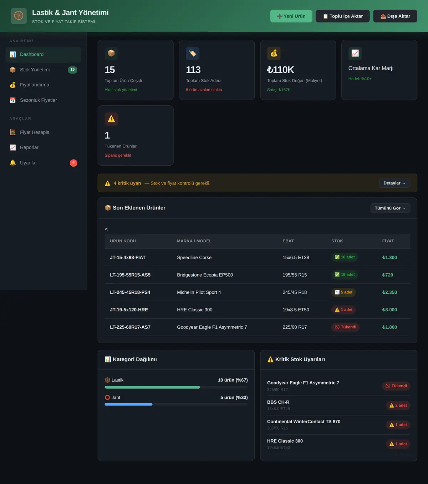The height and width of the screenshot is (484, 428).
Task: Click the Uyarılar bell icon in sidebar
Action: point(13,163)
